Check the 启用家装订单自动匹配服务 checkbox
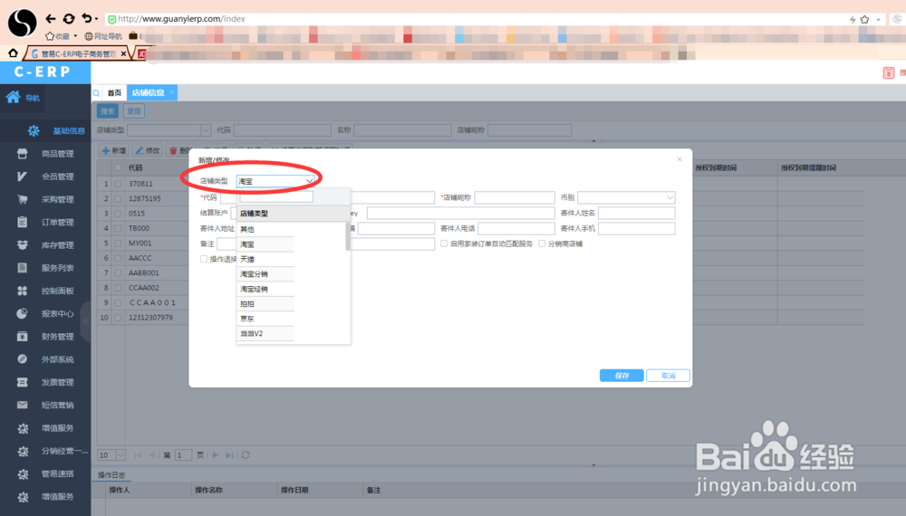The image size is (906, 516). click(444, 244)
